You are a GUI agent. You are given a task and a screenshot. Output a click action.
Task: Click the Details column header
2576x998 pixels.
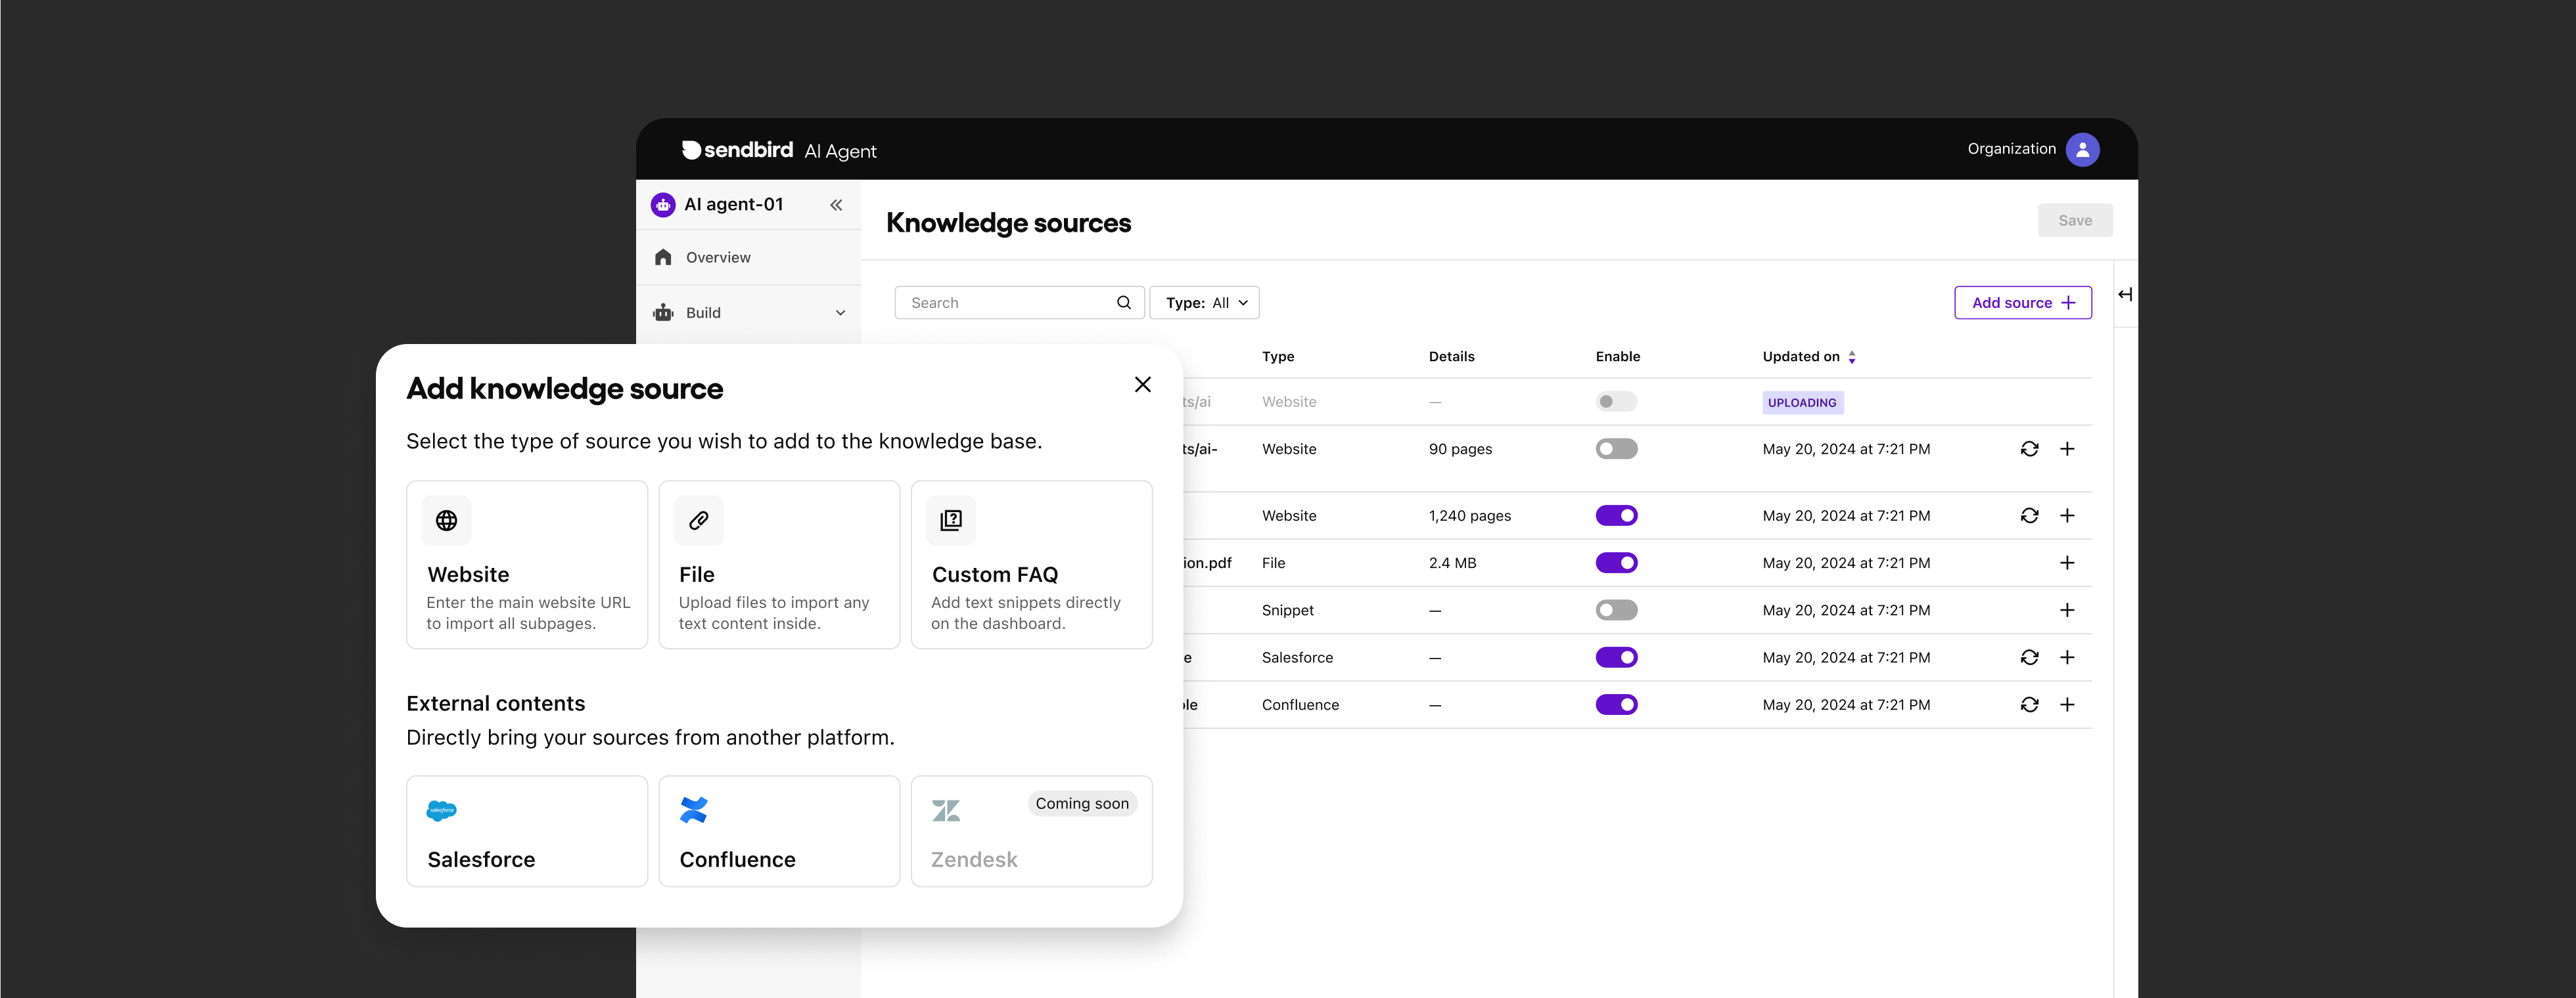(1451, 357)
